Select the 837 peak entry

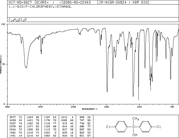coord(65,130)
